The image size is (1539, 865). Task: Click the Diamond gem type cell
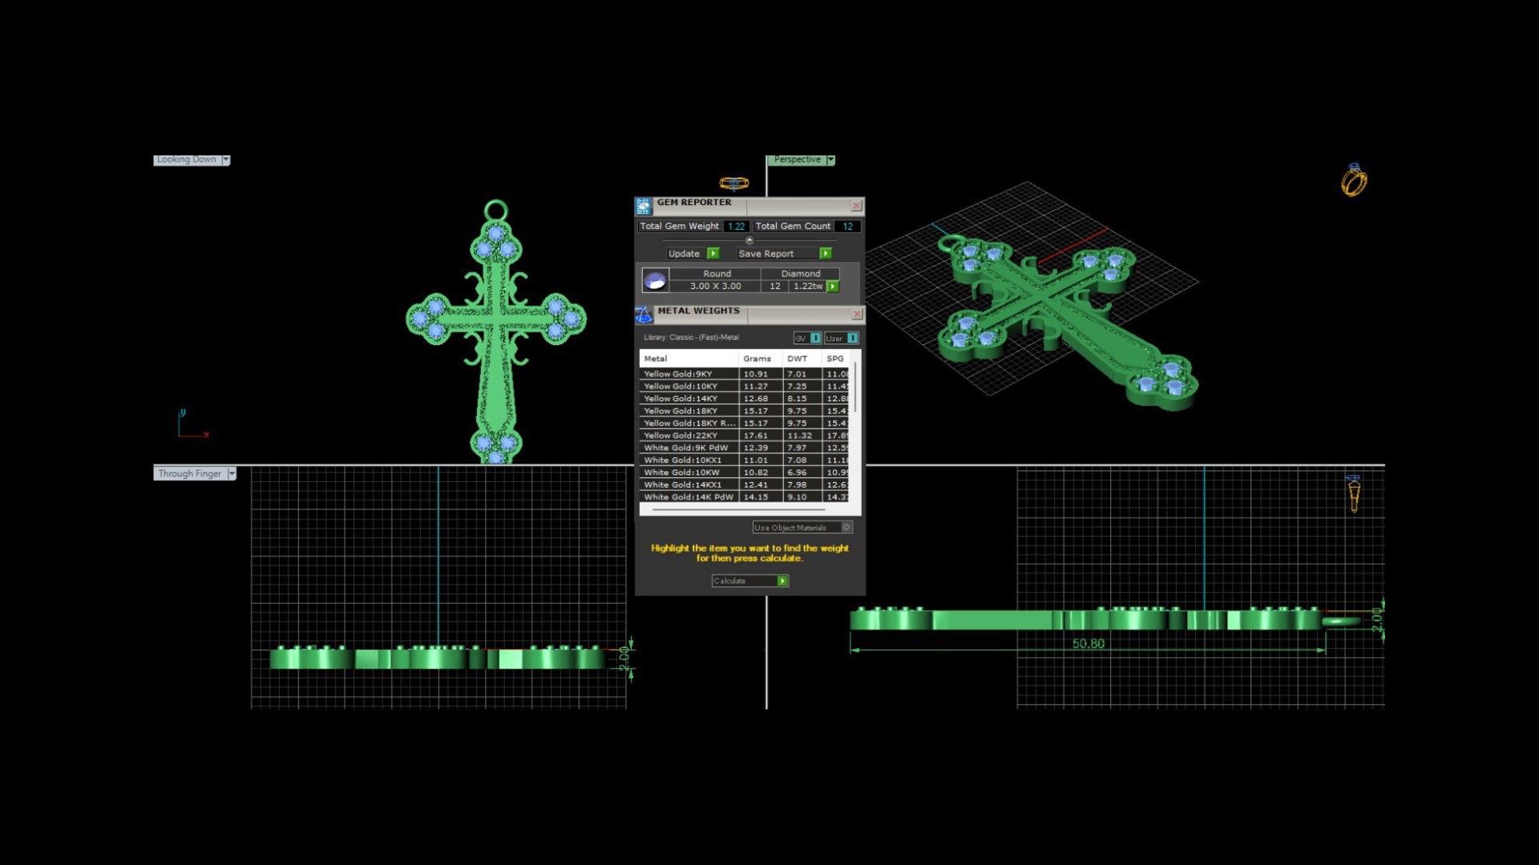click(801, 274)
